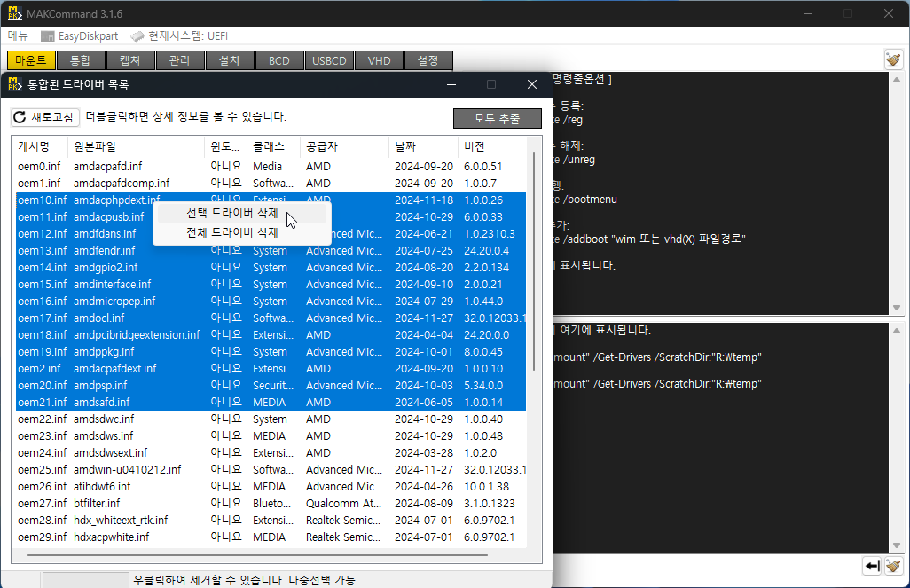Screen dimensions: 910x588
Task: Click the EasyDiskpart icon in the menu bar
Action: (x=48, y=36)
